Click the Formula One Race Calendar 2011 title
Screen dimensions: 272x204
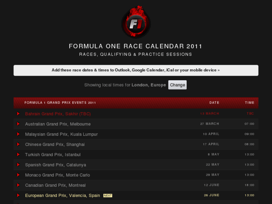(x=136, y=46)
